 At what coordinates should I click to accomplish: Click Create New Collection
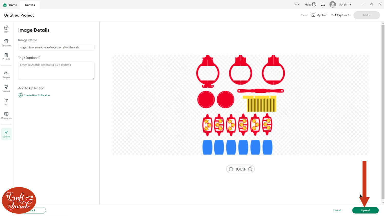pos(34,95)
